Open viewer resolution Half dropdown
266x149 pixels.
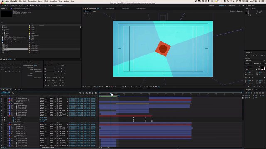[x=117, y=87]
